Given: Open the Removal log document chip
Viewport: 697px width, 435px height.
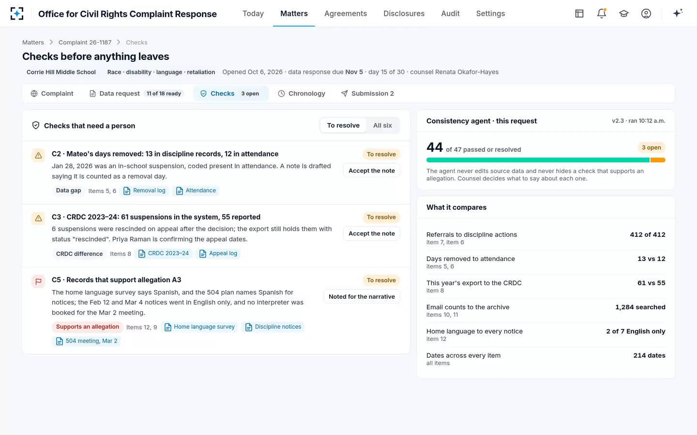Looking at the screenshot, I should (x=144, y=190).
